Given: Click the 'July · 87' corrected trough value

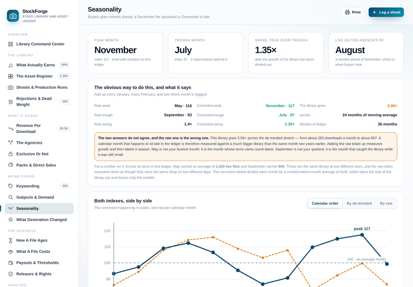Looking at the screenshot, I should (x=287, y=115).
